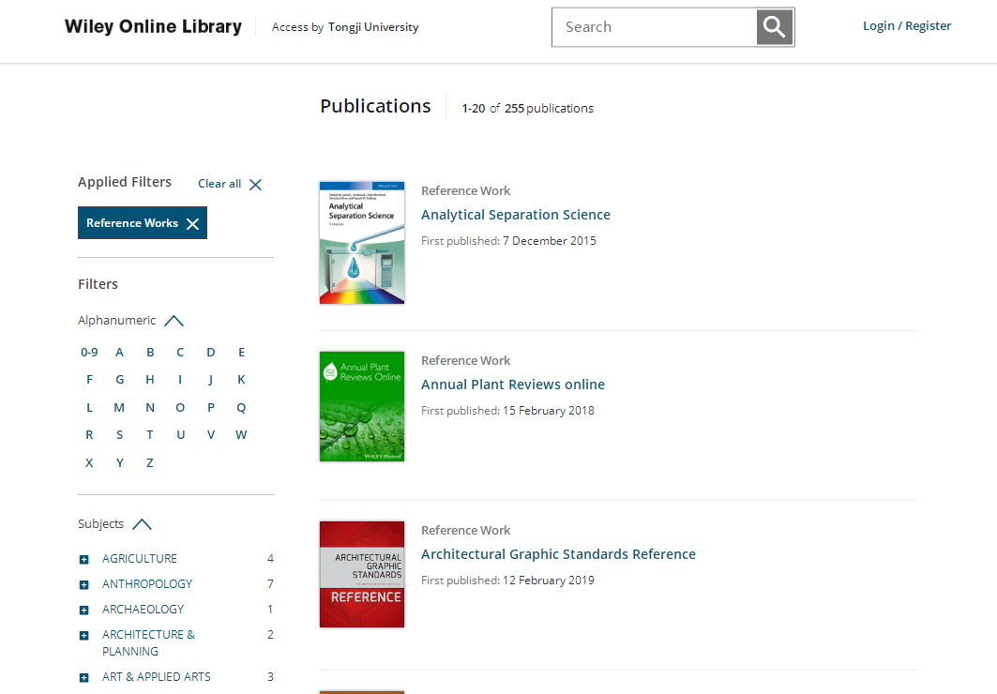Filter publications by letter Q

click(x=242, y=407)
